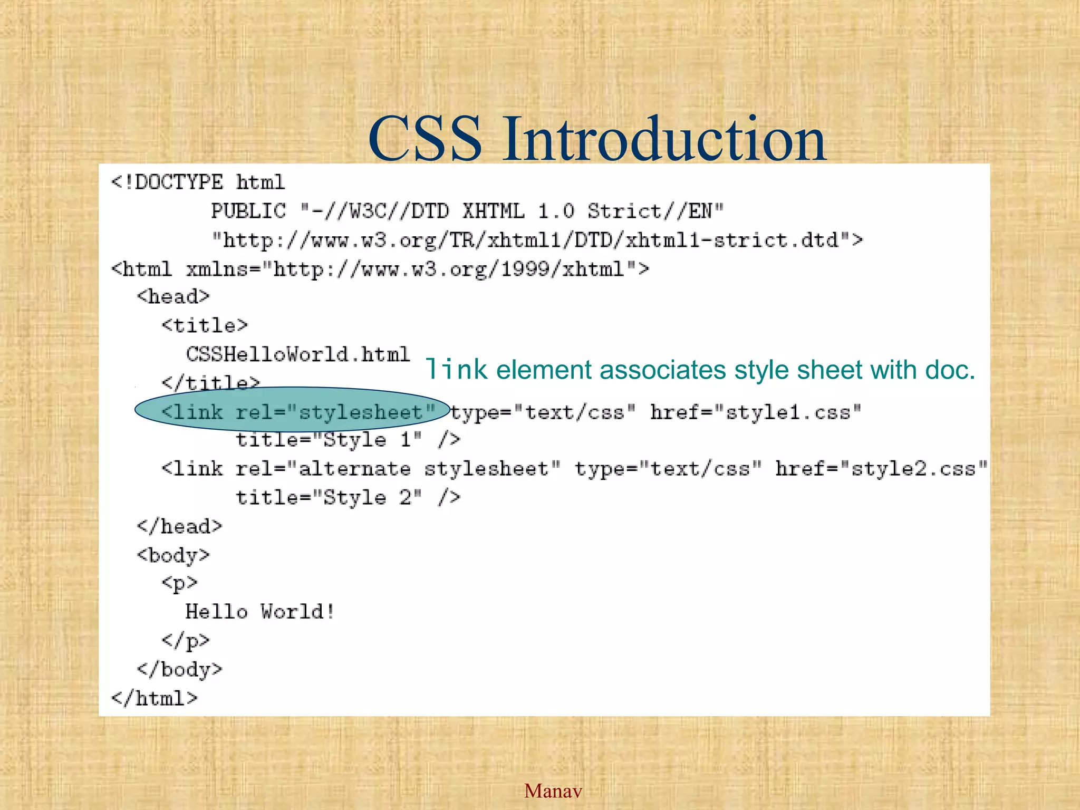Image resolution: width=1080 pixels, height=810 pixels.
Task: Click the type text/css attribute of Style 1
Action: (x=543, y=412)
